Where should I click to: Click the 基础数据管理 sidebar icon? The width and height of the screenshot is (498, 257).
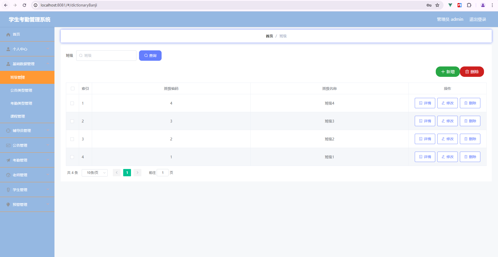tap(8, 64)
